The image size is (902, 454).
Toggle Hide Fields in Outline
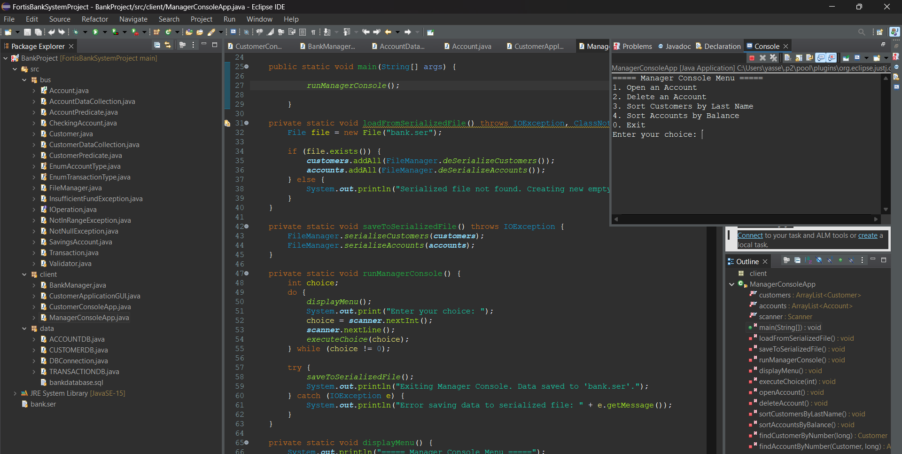819,260
